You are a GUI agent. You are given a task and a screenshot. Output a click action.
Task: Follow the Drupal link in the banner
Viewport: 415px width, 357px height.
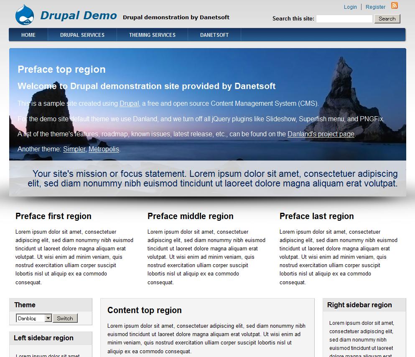click(129, 104)
